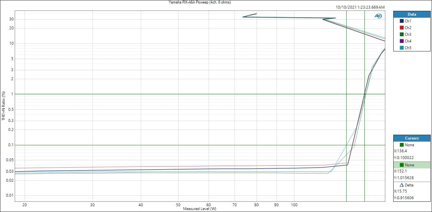This screenshot has height=212, width=432.
Task: Click the Cursors panel header
Action: pyautogui.click(x=412, y=138)
